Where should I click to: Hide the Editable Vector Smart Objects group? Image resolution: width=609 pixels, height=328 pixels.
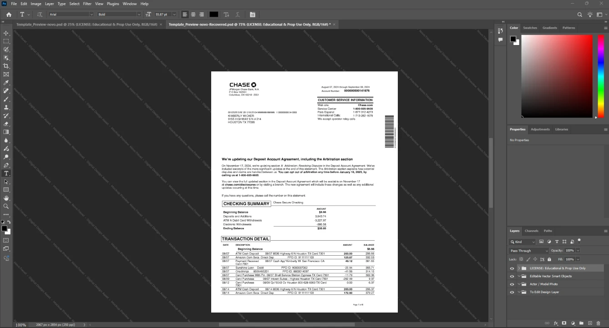(x=512, y=276)
